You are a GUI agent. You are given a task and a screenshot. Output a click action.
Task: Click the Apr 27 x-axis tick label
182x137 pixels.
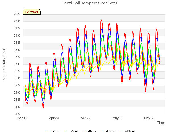[86, 118]
